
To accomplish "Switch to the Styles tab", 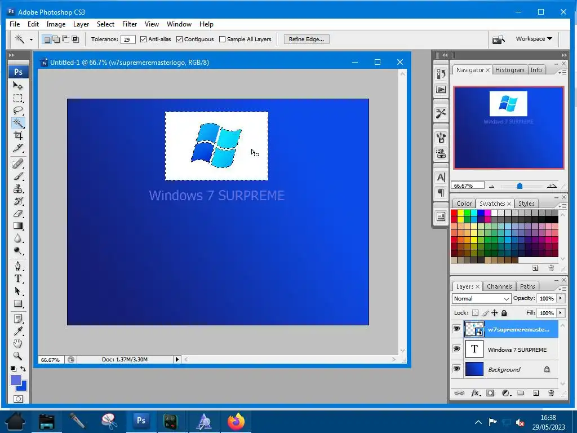I will 526,204.
